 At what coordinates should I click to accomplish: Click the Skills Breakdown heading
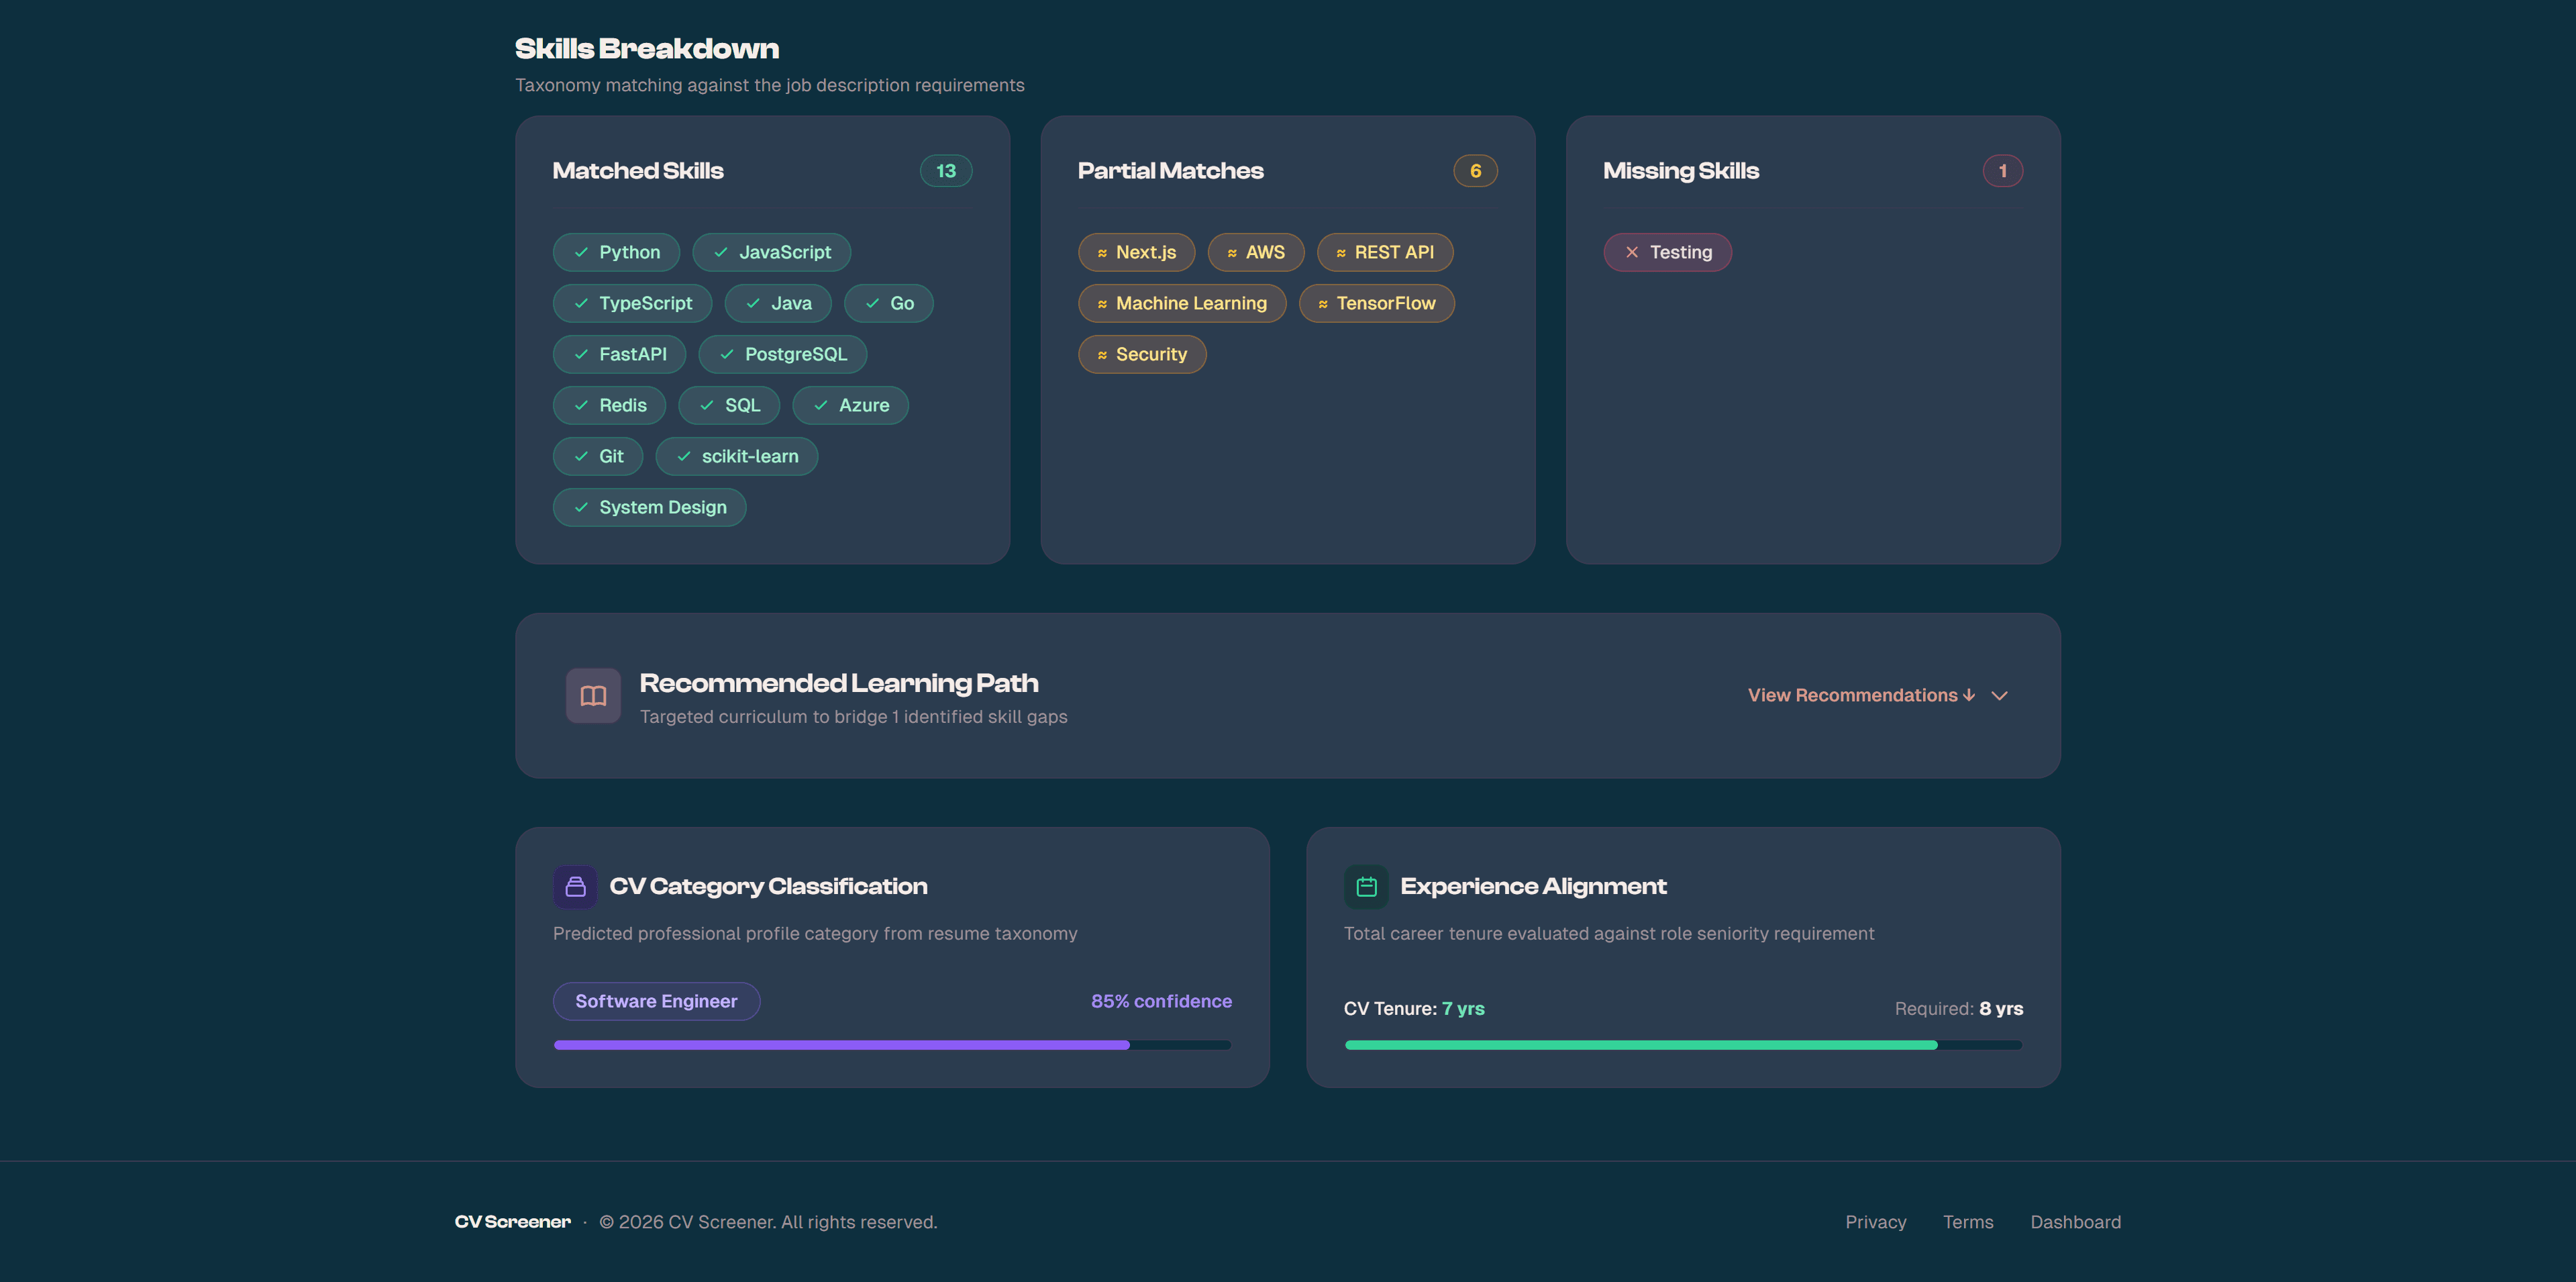coord(647,49)
